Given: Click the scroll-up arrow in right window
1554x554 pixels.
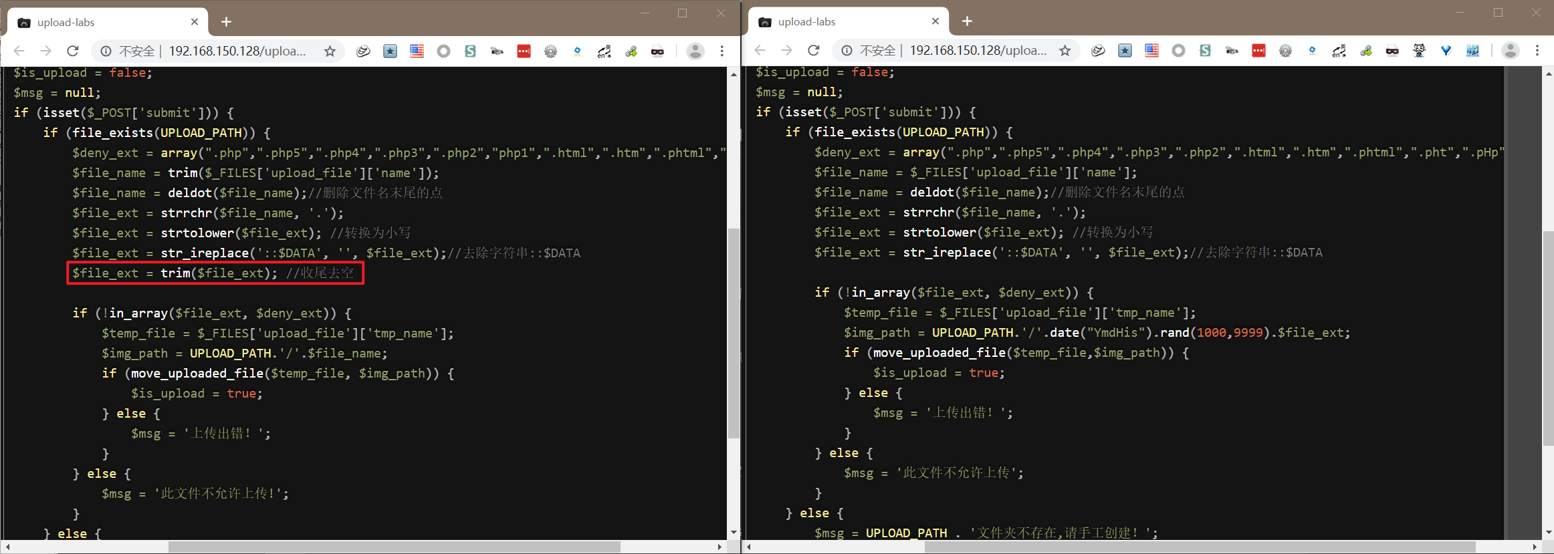Looking at the screenshot, I should click(x=1549, y=74).
